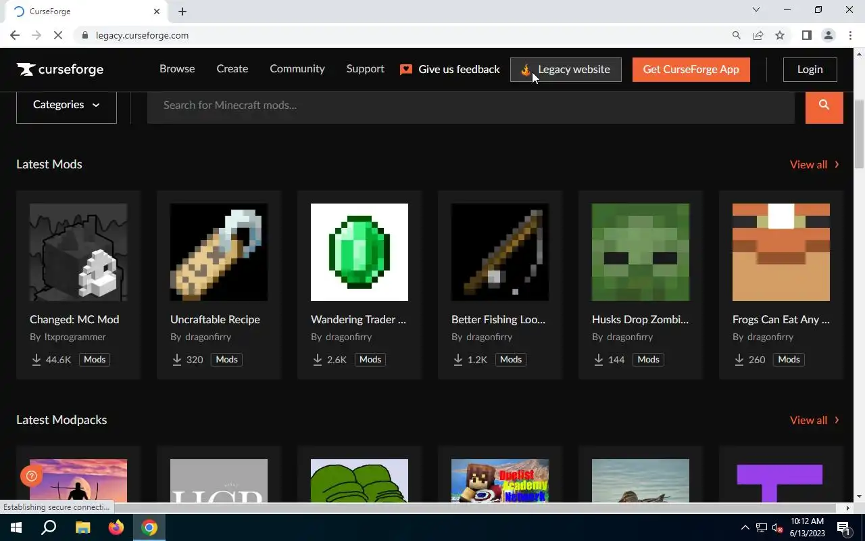Screen dimensions: 865x541
Task: Open the Chrome profile avatar
Action: click(828, 35)
